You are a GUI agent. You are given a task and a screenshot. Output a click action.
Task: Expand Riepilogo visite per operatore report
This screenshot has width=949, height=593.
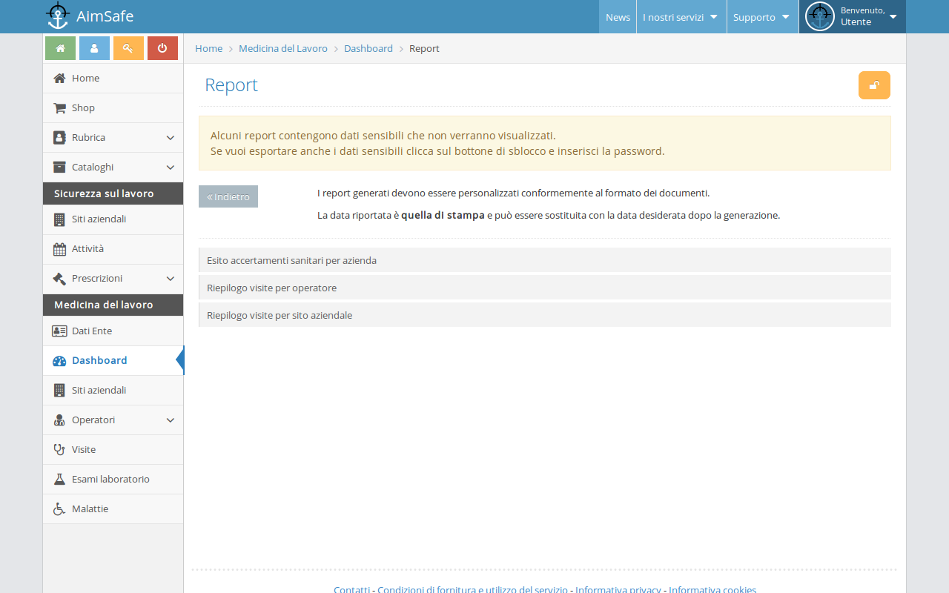tap(545, 288)
